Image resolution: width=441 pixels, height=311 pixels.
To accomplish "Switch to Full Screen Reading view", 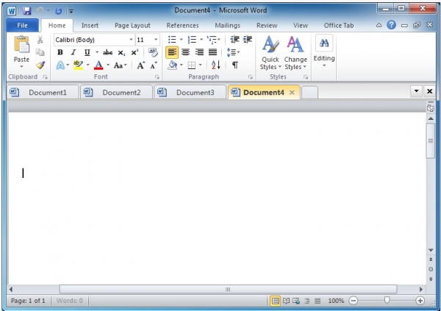I will (286, 301).
